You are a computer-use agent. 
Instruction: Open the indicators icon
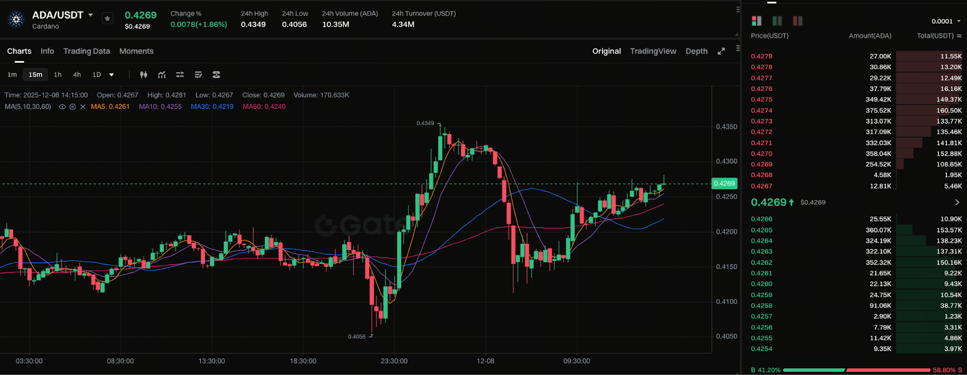[162, 75]
